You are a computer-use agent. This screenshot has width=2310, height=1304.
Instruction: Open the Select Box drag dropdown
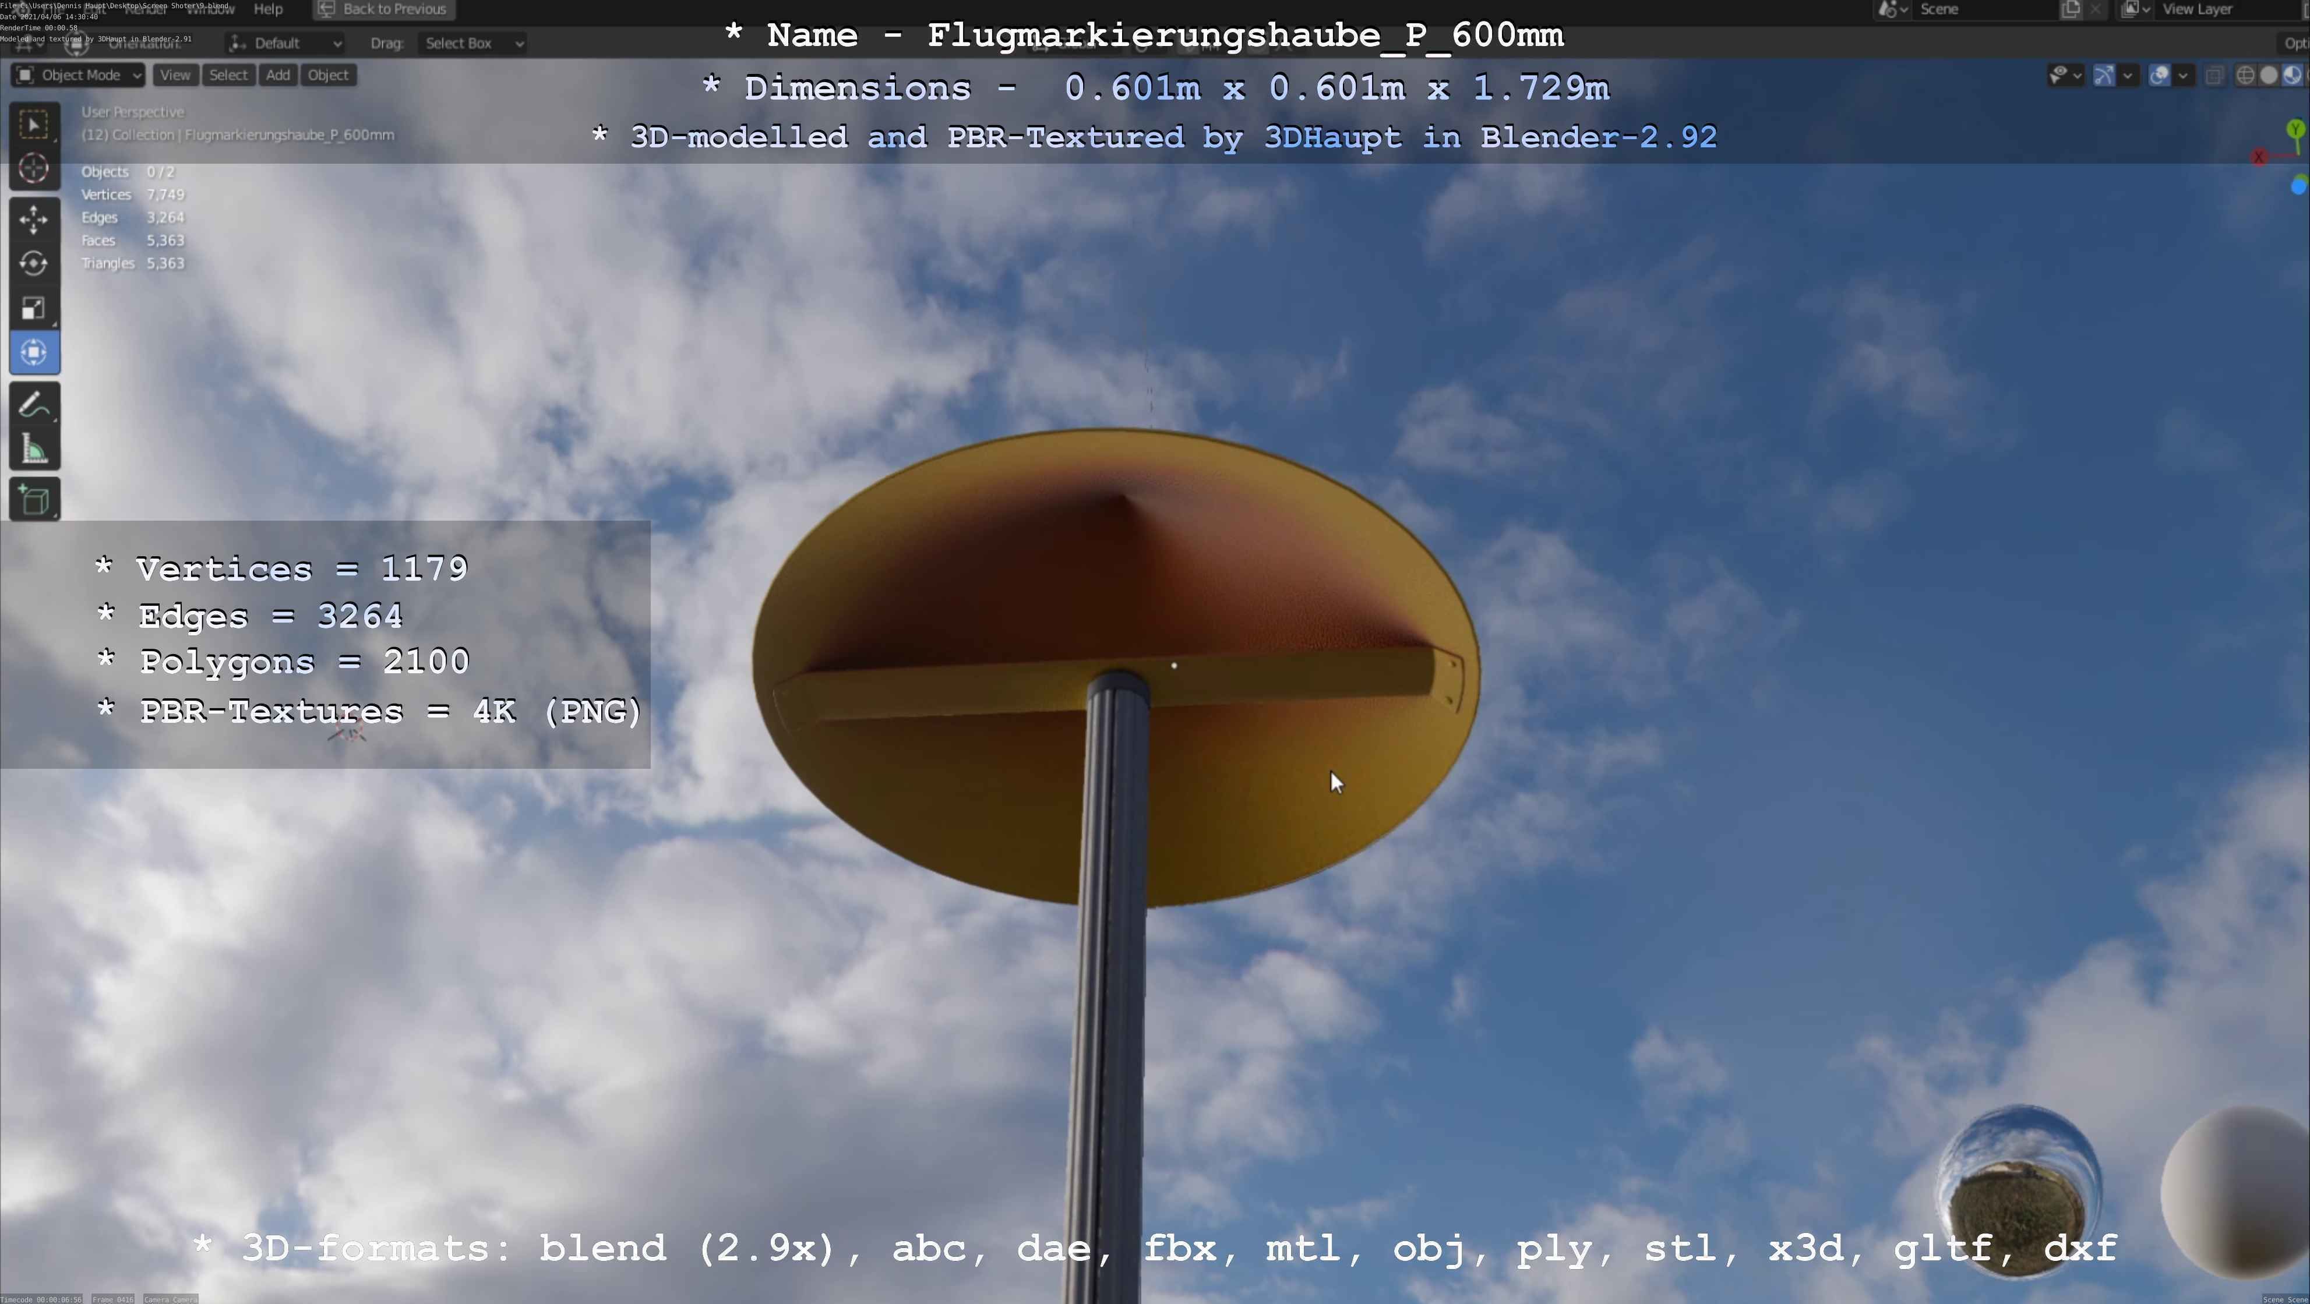474,43
